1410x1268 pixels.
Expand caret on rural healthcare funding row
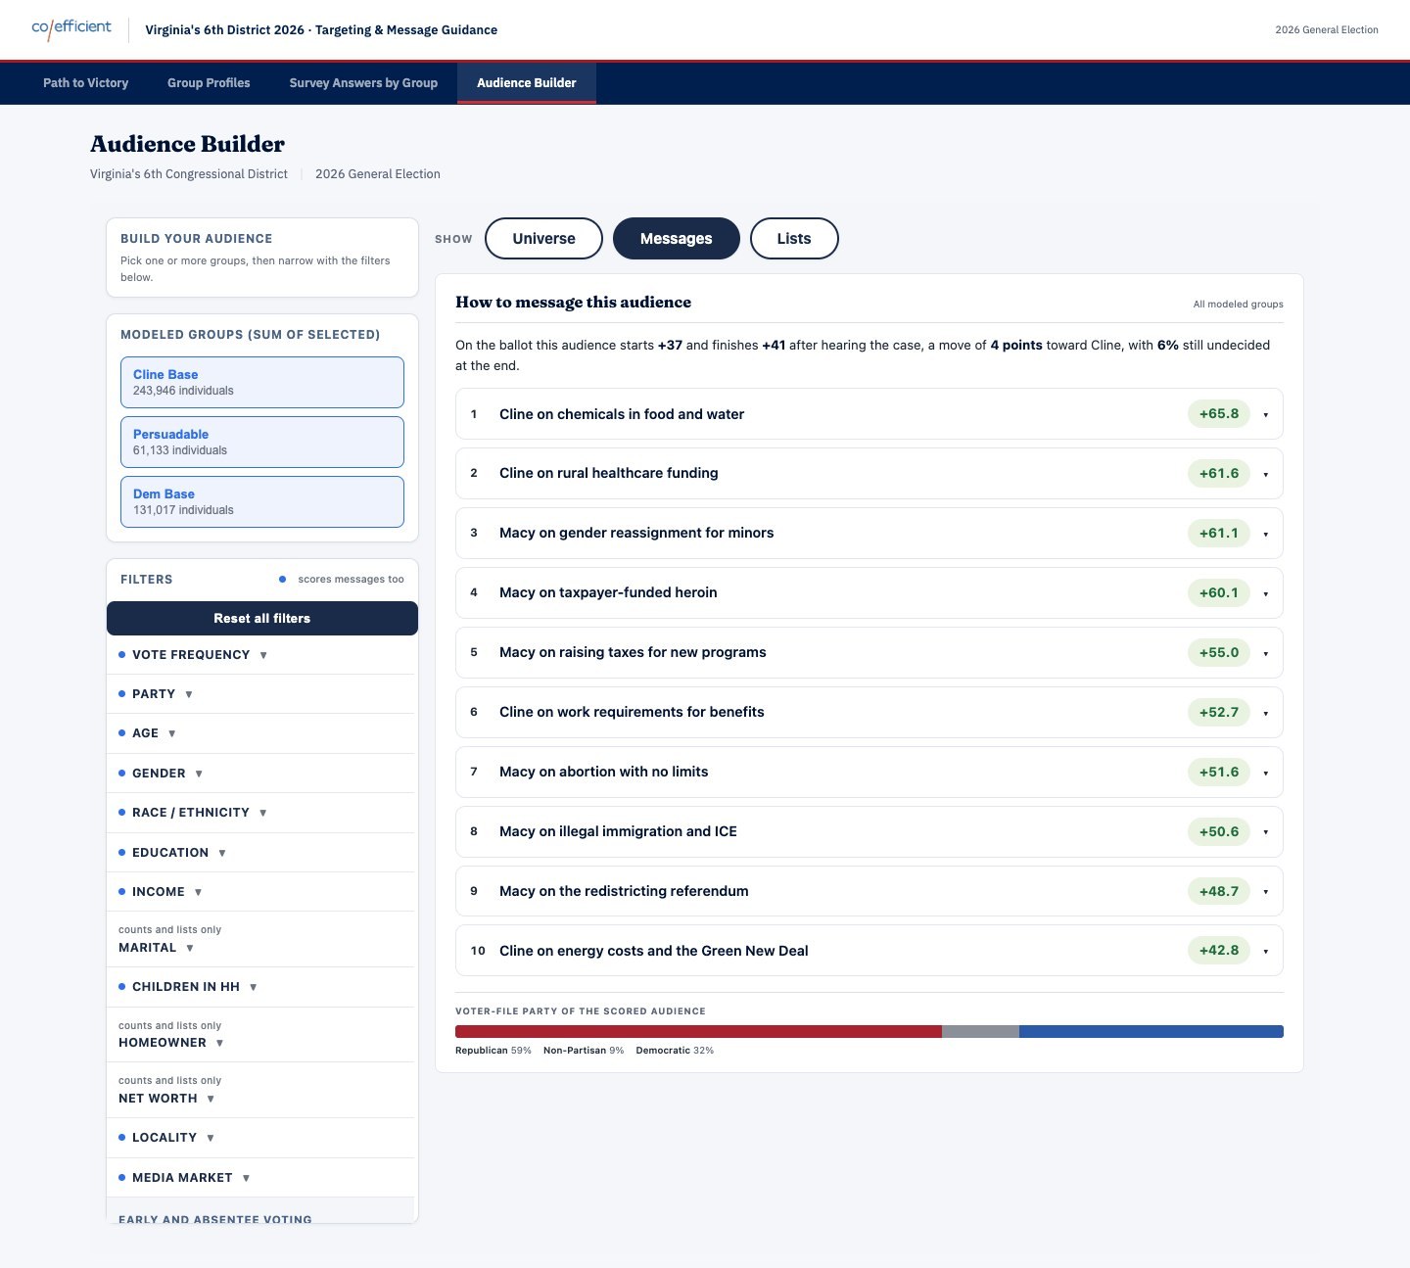(1265, 475)
